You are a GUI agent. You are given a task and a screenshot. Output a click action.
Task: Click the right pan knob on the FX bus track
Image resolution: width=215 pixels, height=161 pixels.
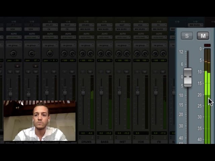[x=163, y=53]
